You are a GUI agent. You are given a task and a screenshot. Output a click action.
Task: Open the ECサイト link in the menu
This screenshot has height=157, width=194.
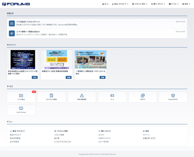coord(102,135)
